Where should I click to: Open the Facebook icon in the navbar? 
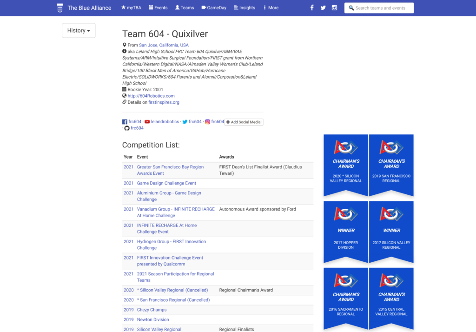tap(312, 8)
